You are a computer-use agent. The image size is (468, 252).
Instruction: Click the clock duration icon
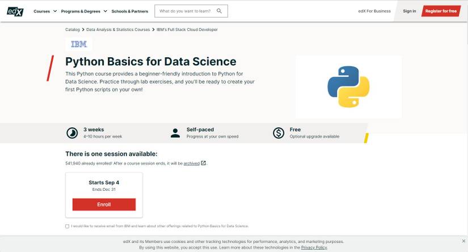(x=72, y=133)
